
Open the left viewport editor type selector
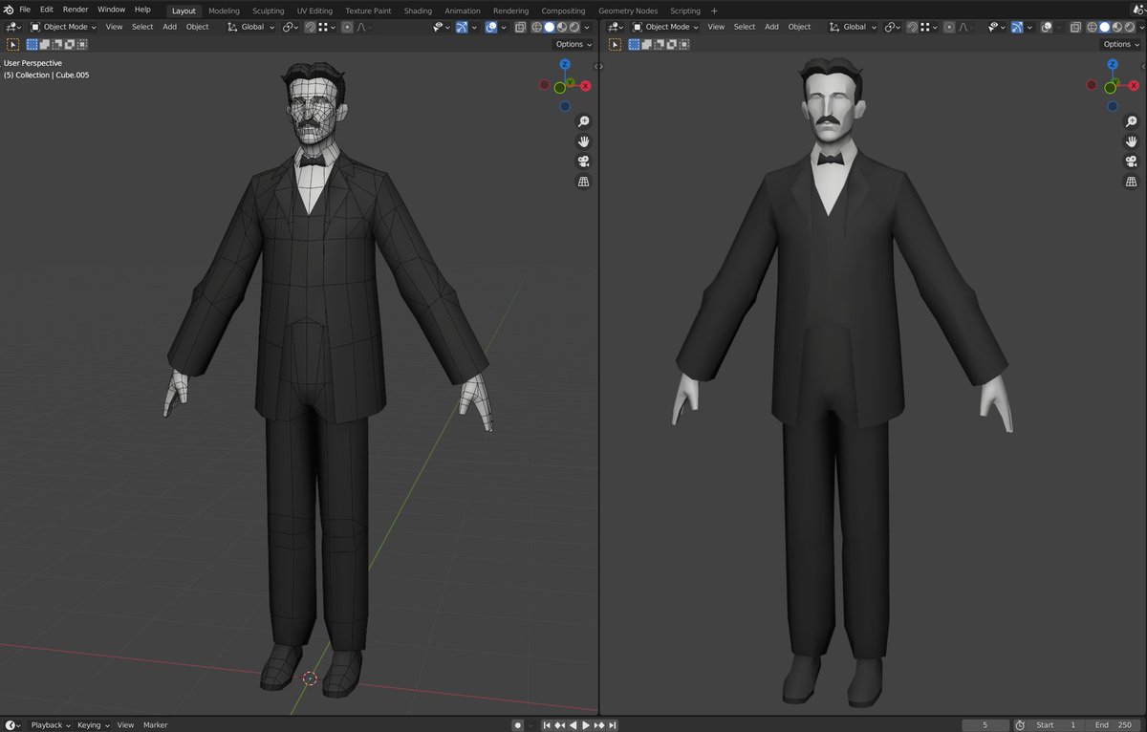coord(13,27)
